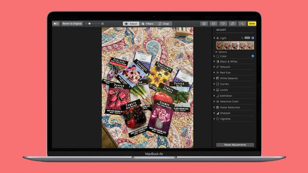Expand the Red-Eye section
Screen dimensions: 308x173
pyautogui.click(x=214, y=72)
